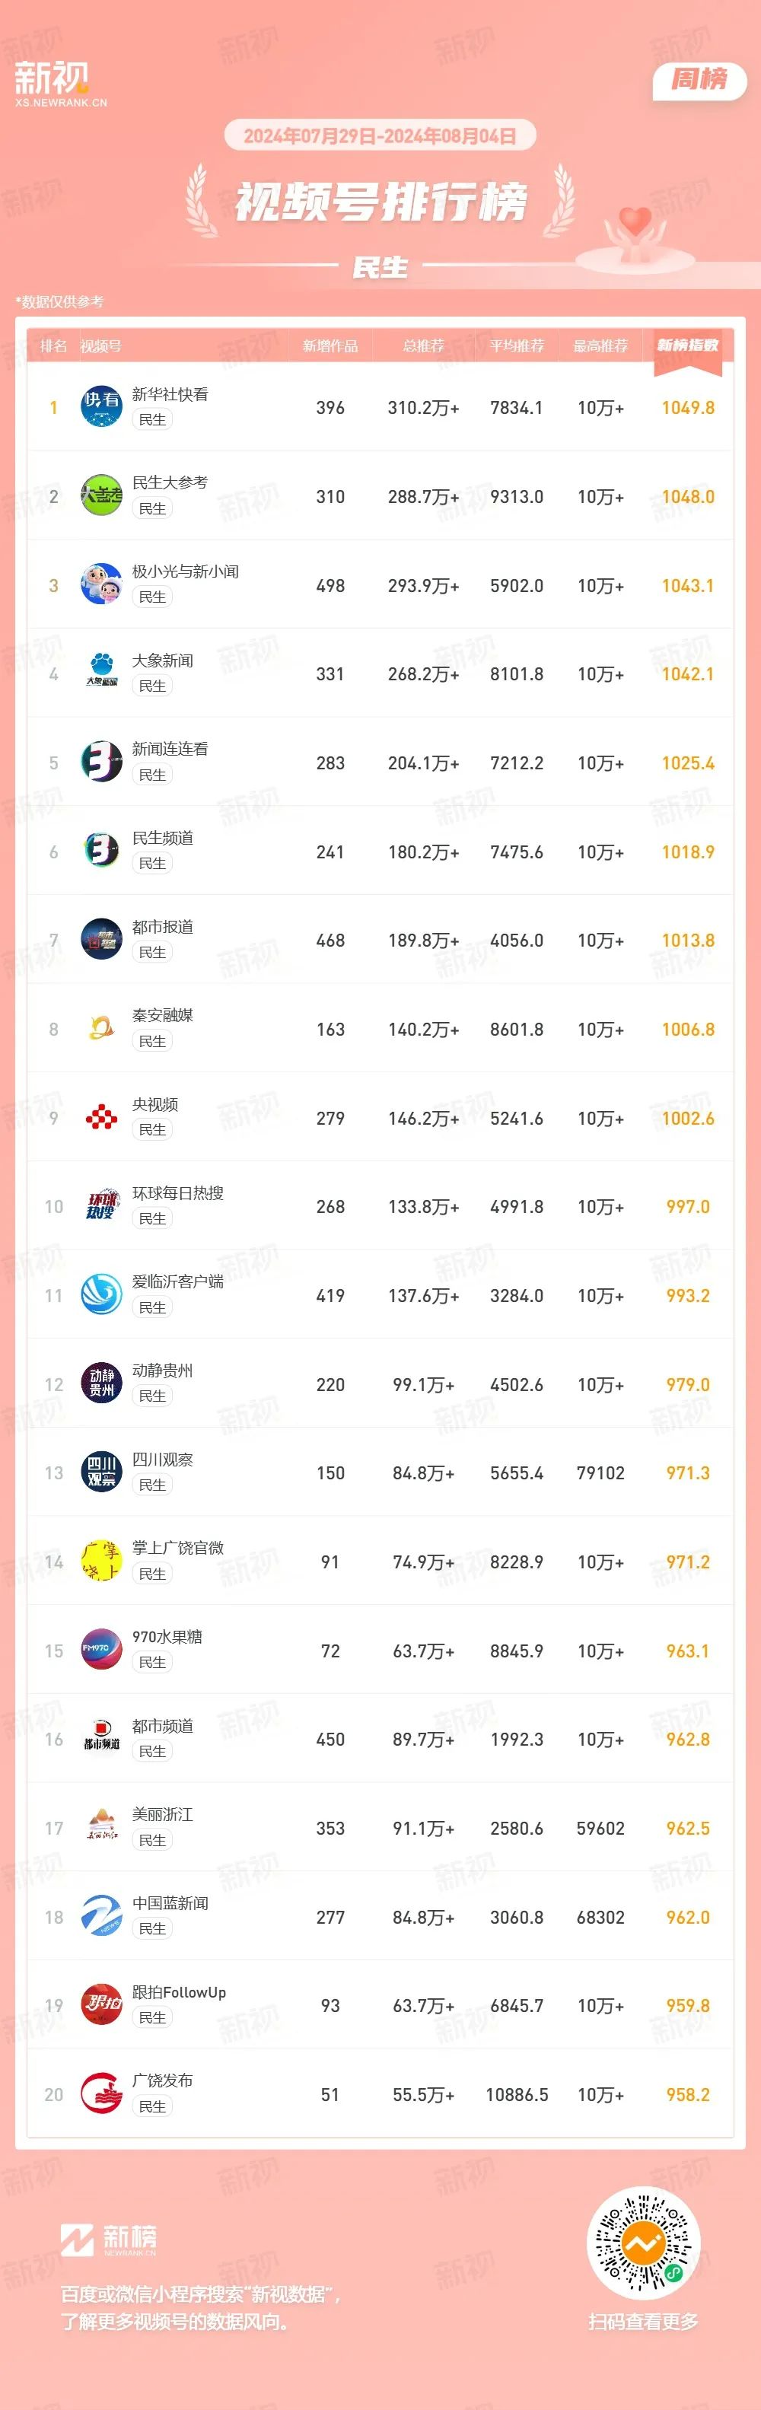Click the 环球每日热搜 logo icon
This screenshot has height=2410, width=761.
pyautogui.click(x=101, y=1207)
